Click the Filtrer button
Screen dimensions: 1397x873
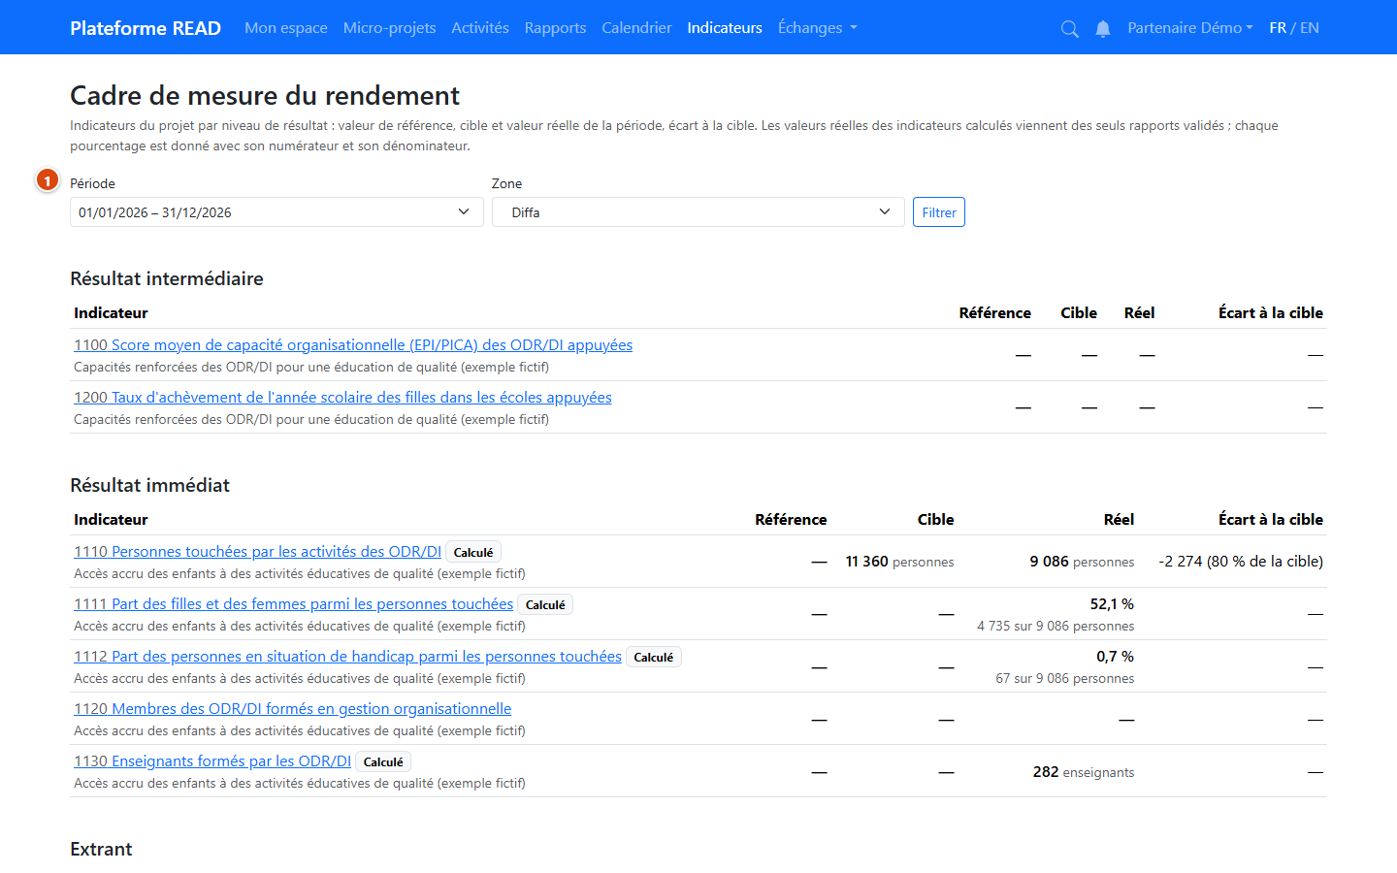click(x=939, y=212)
